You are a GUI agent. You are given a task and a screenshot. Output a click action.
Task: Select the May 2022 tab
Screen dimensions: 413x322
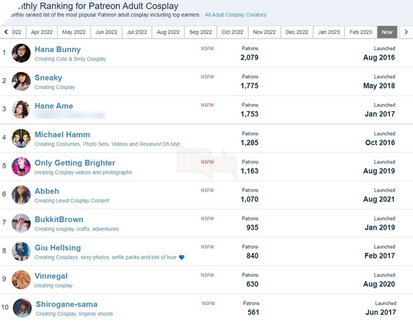click(x=74, y=32)
